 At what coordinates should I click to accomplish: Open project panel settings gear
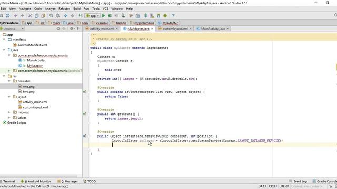pyautogui.click(x=72, y=28)
